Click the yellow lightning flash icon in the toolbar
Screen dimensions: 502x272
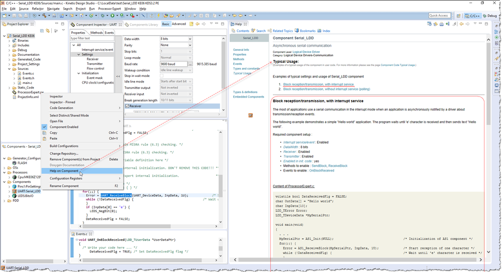click(158, 16)
